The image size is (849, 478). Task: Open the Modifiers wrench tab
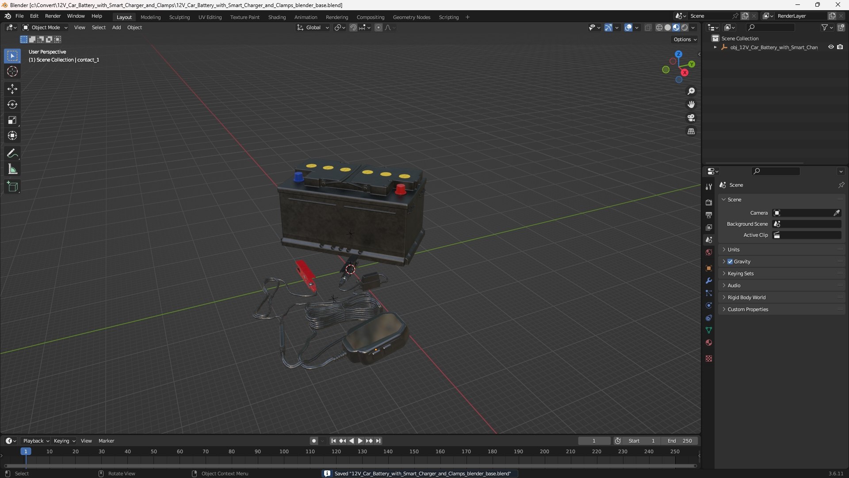[x=709, y=281]
